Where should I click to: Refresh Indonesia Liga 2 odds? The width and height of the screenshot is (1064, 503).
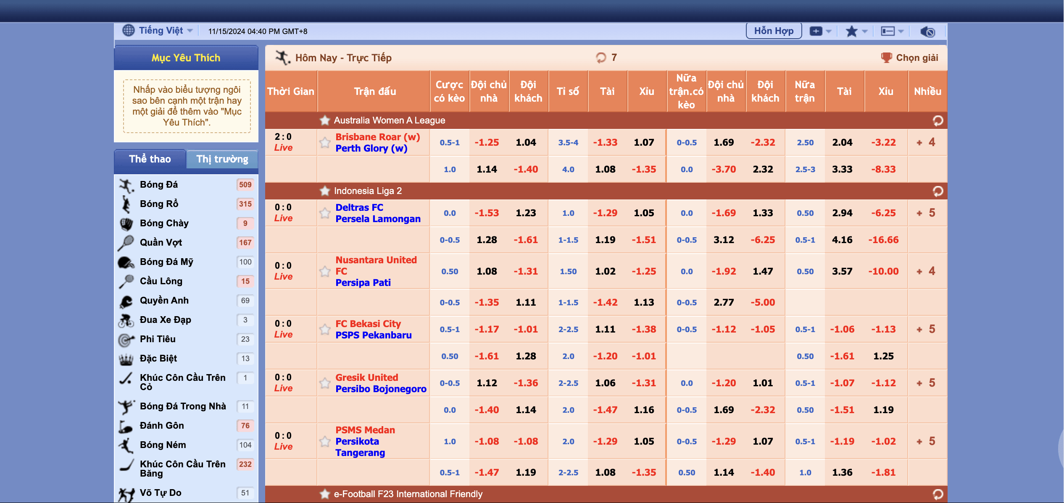938,191
